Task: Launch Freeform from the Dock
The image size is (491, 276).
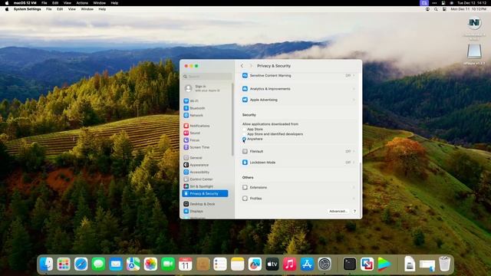Action: click(x=255, y=264)
